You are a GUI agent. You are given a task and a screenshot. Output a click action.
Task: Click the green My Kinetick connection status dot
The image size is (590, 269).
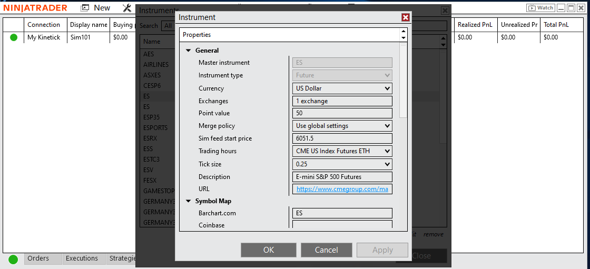point(14,37)
